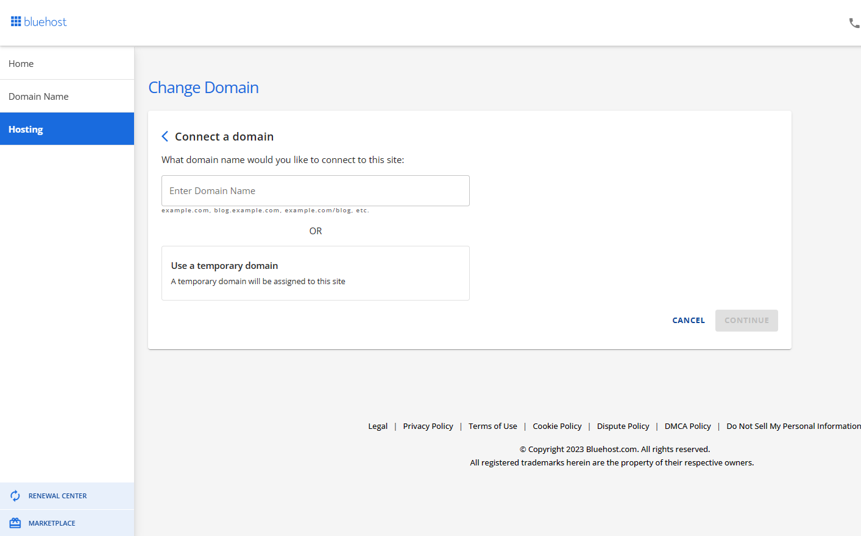Click the Connect a domain title text
This screenshot has height=536, width=861.
[x=224, y=136]
